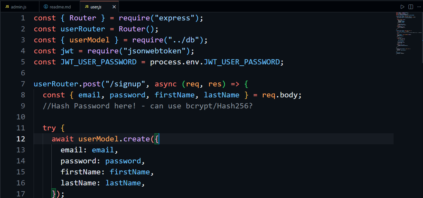This screenshot has height=198, width=423.
Task: Click the JS icon on admin.js tab
Action: 7,7
